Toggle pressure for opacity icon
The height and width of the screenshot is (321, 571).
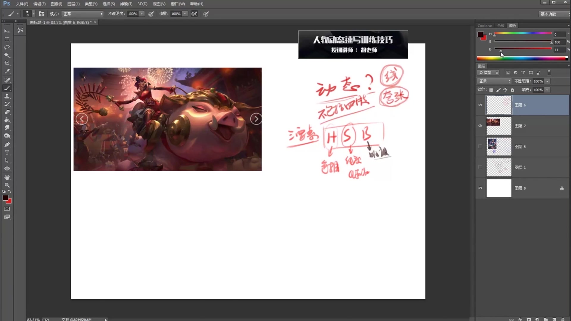point(151,14)
